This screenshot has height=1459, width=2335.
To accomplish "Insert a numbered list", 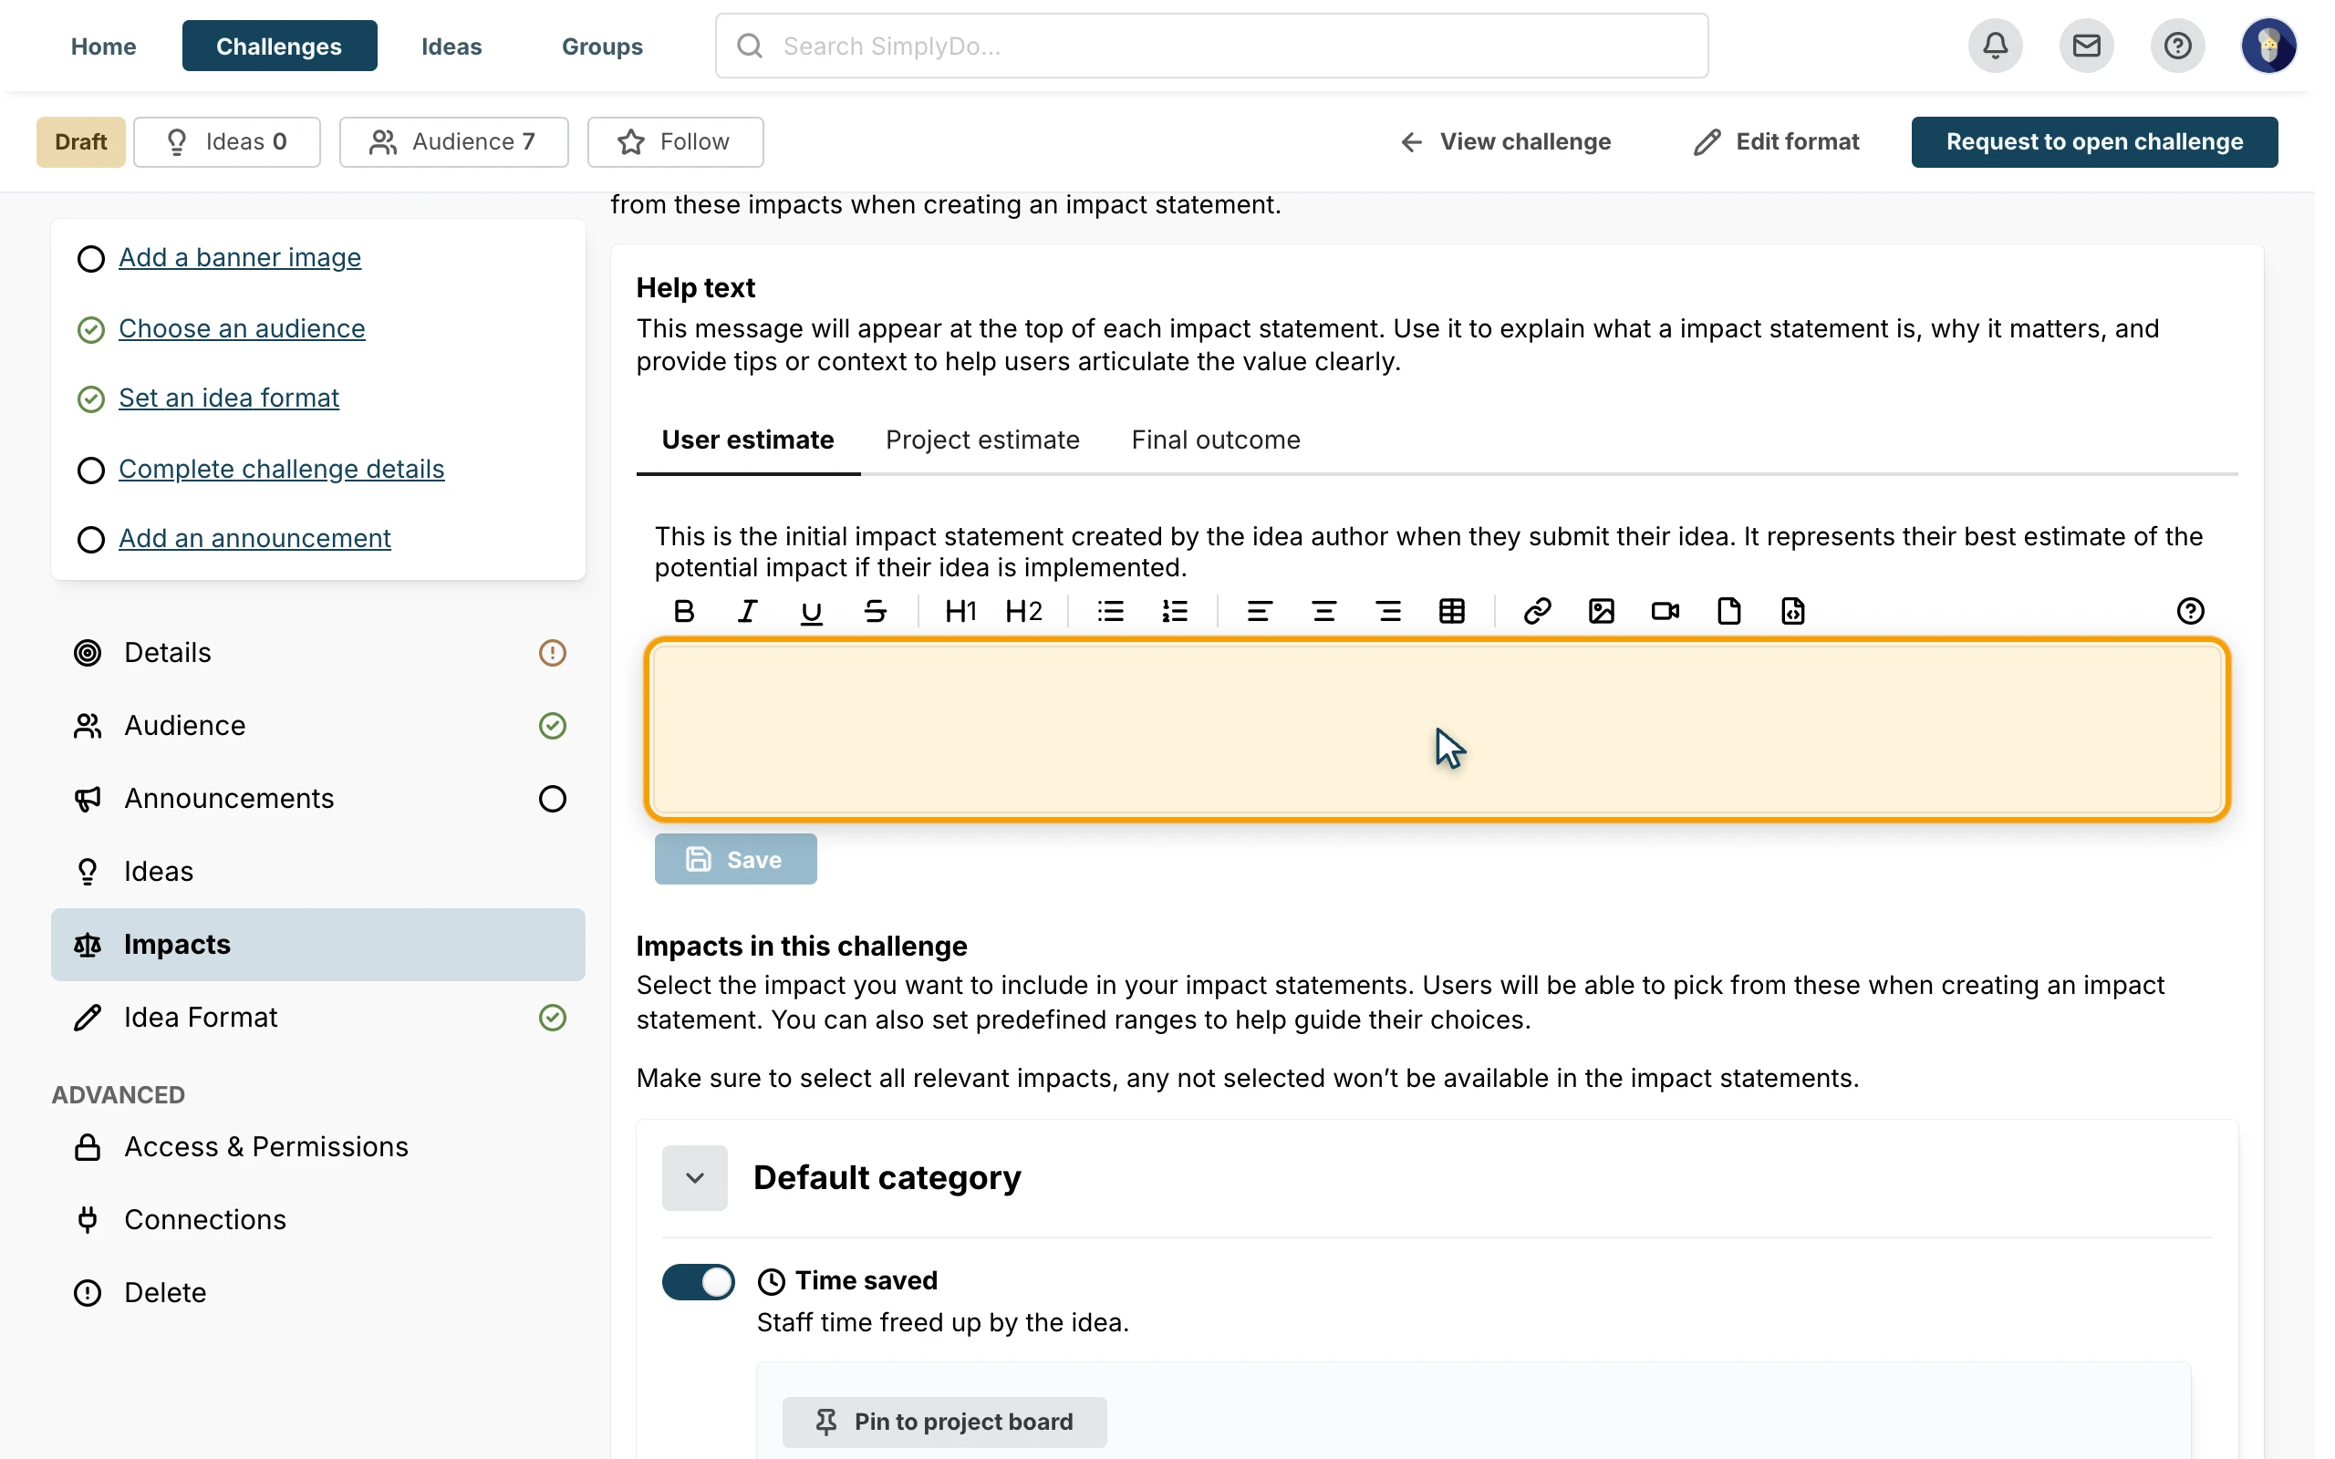I will tap(1175, 612).
